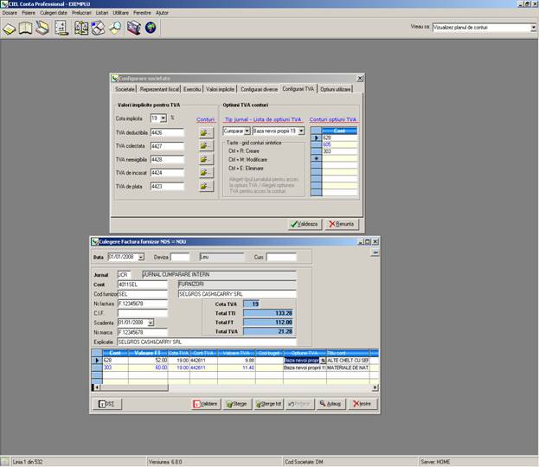Open the Ferestre menu
This screenshot has width=539, height=467.
tap(142, 13)
